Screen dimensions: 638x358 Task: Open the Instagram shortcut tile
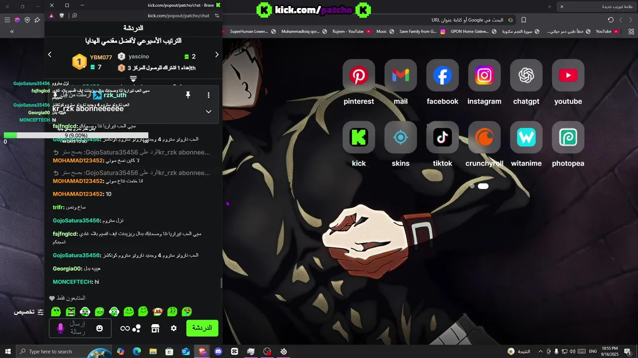click(x=484, y=76)
